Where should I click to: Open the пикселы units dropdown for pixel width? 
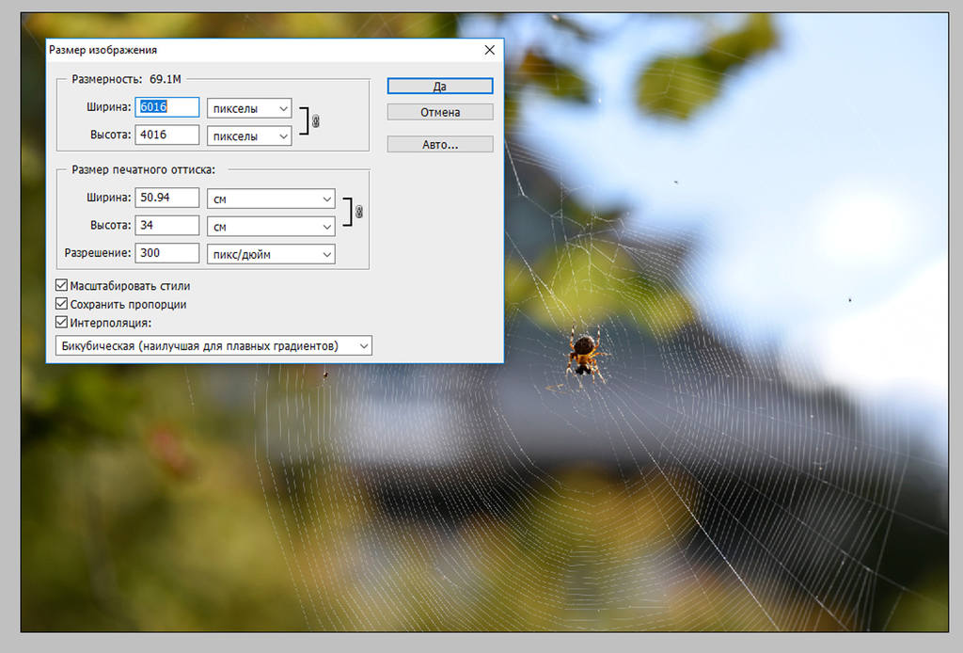(x=248, y=108)
